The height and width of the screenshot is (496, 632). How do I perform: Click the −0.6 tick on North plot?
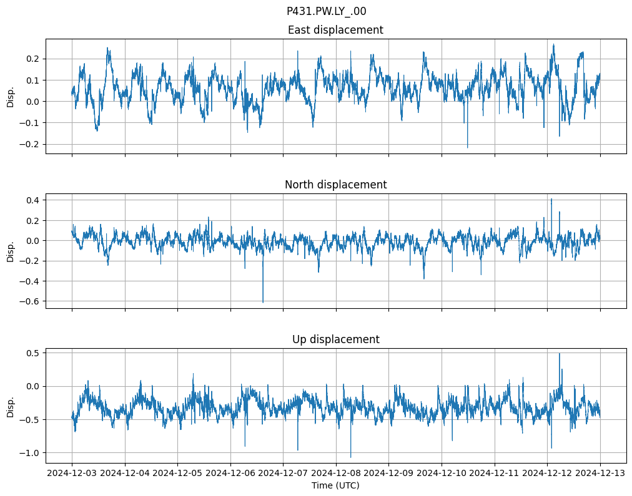(30, 301)
